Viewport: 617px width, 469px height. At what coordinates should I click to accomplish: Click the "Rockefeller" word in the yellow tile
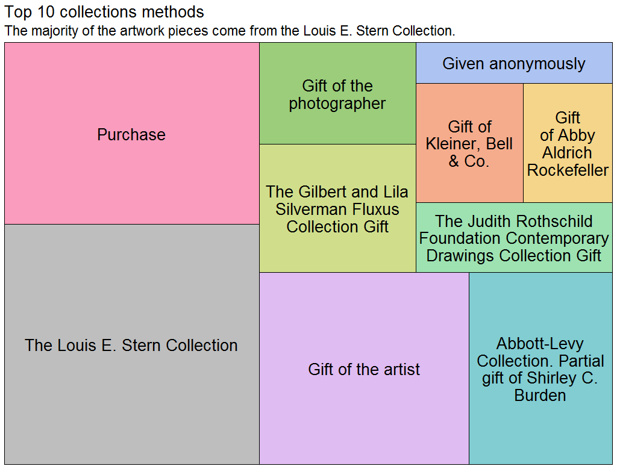click(x=568, y=170)
